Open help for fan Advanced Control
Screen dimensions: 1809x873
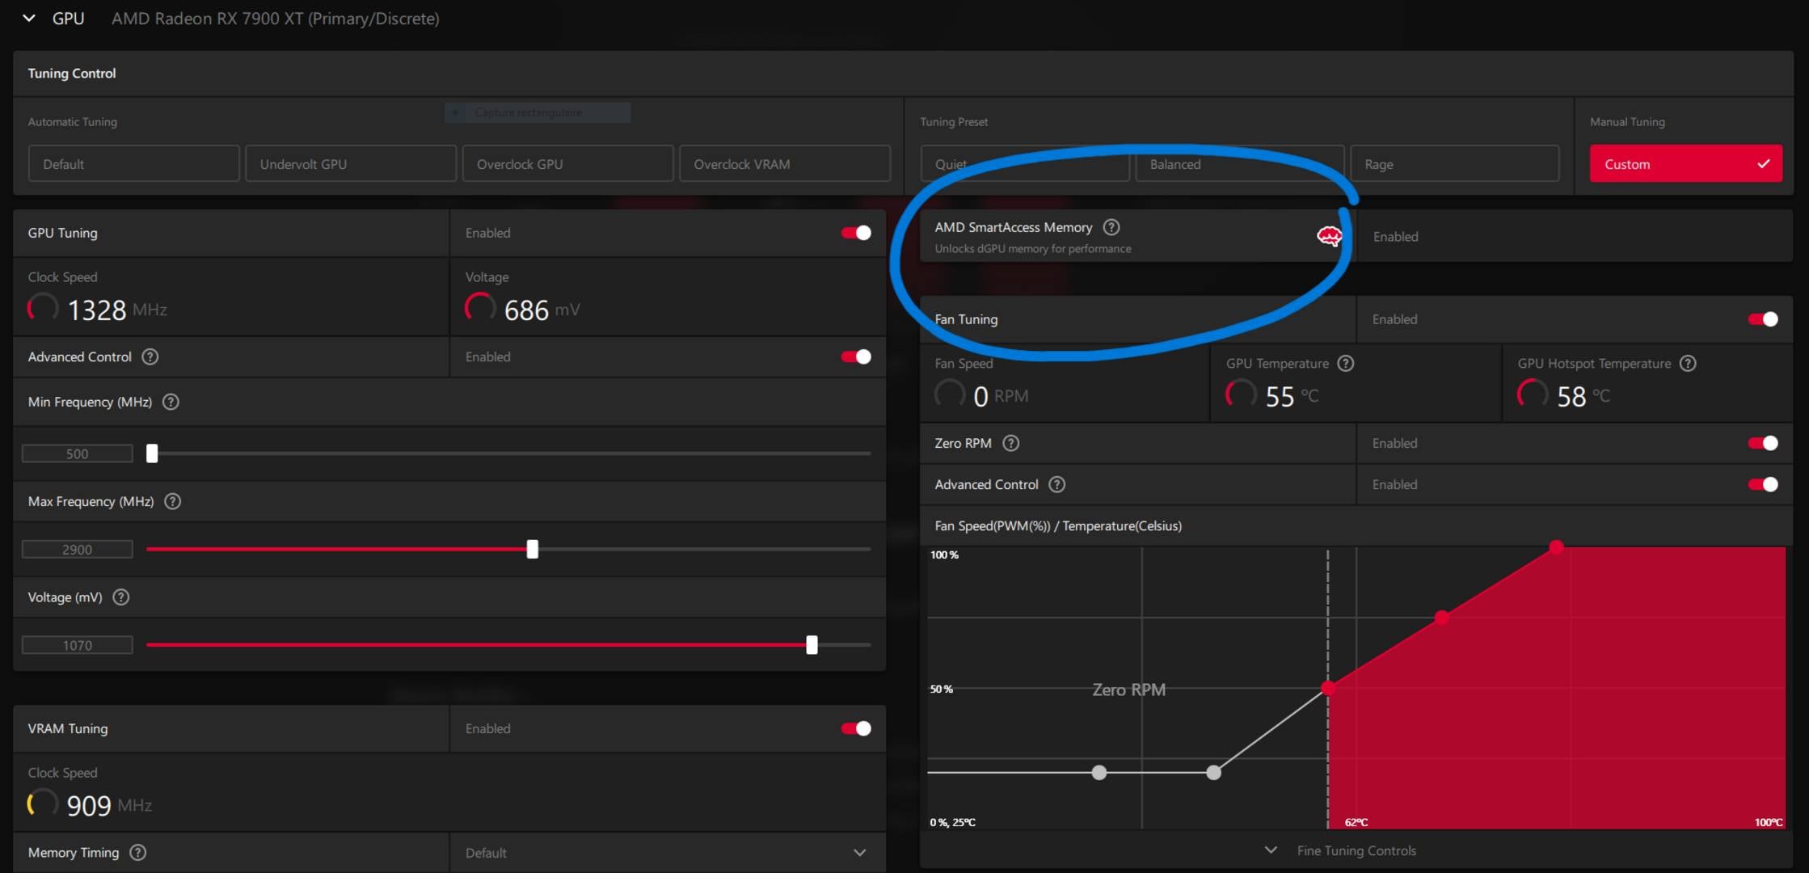click(x=1056, y=484)
